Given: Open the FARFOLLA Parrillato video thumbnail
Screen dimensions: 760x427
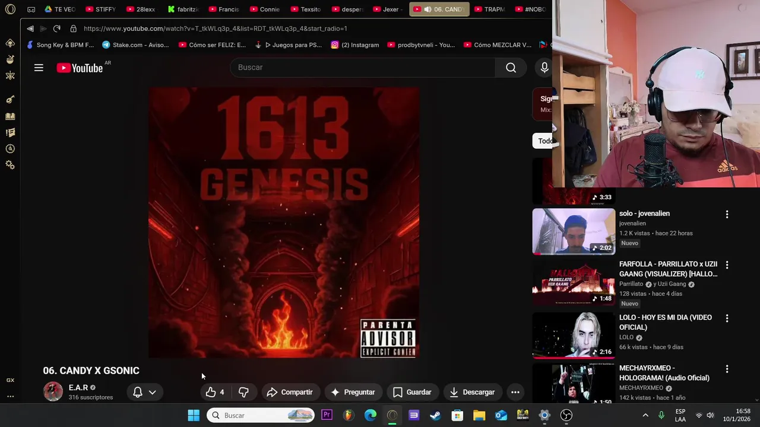Looking at the screenshot, I should [574, 282].
